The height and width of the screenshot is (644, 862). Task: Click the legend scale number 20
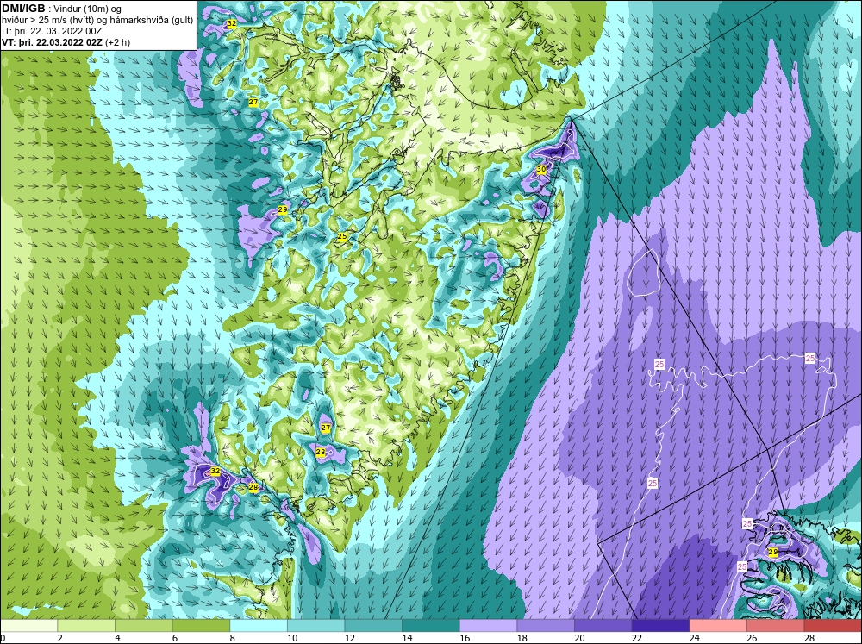579,638
